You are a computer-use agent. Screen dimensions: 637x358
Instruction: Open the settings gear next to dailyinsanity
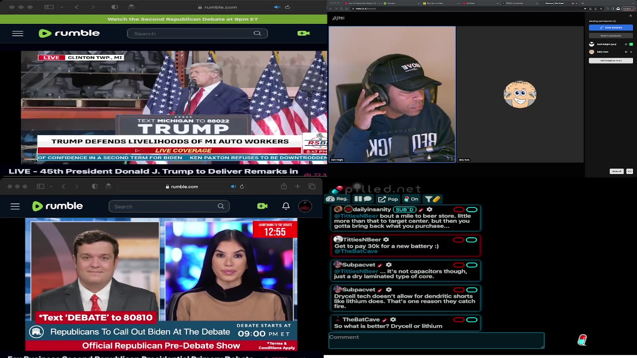pos(429,209)
